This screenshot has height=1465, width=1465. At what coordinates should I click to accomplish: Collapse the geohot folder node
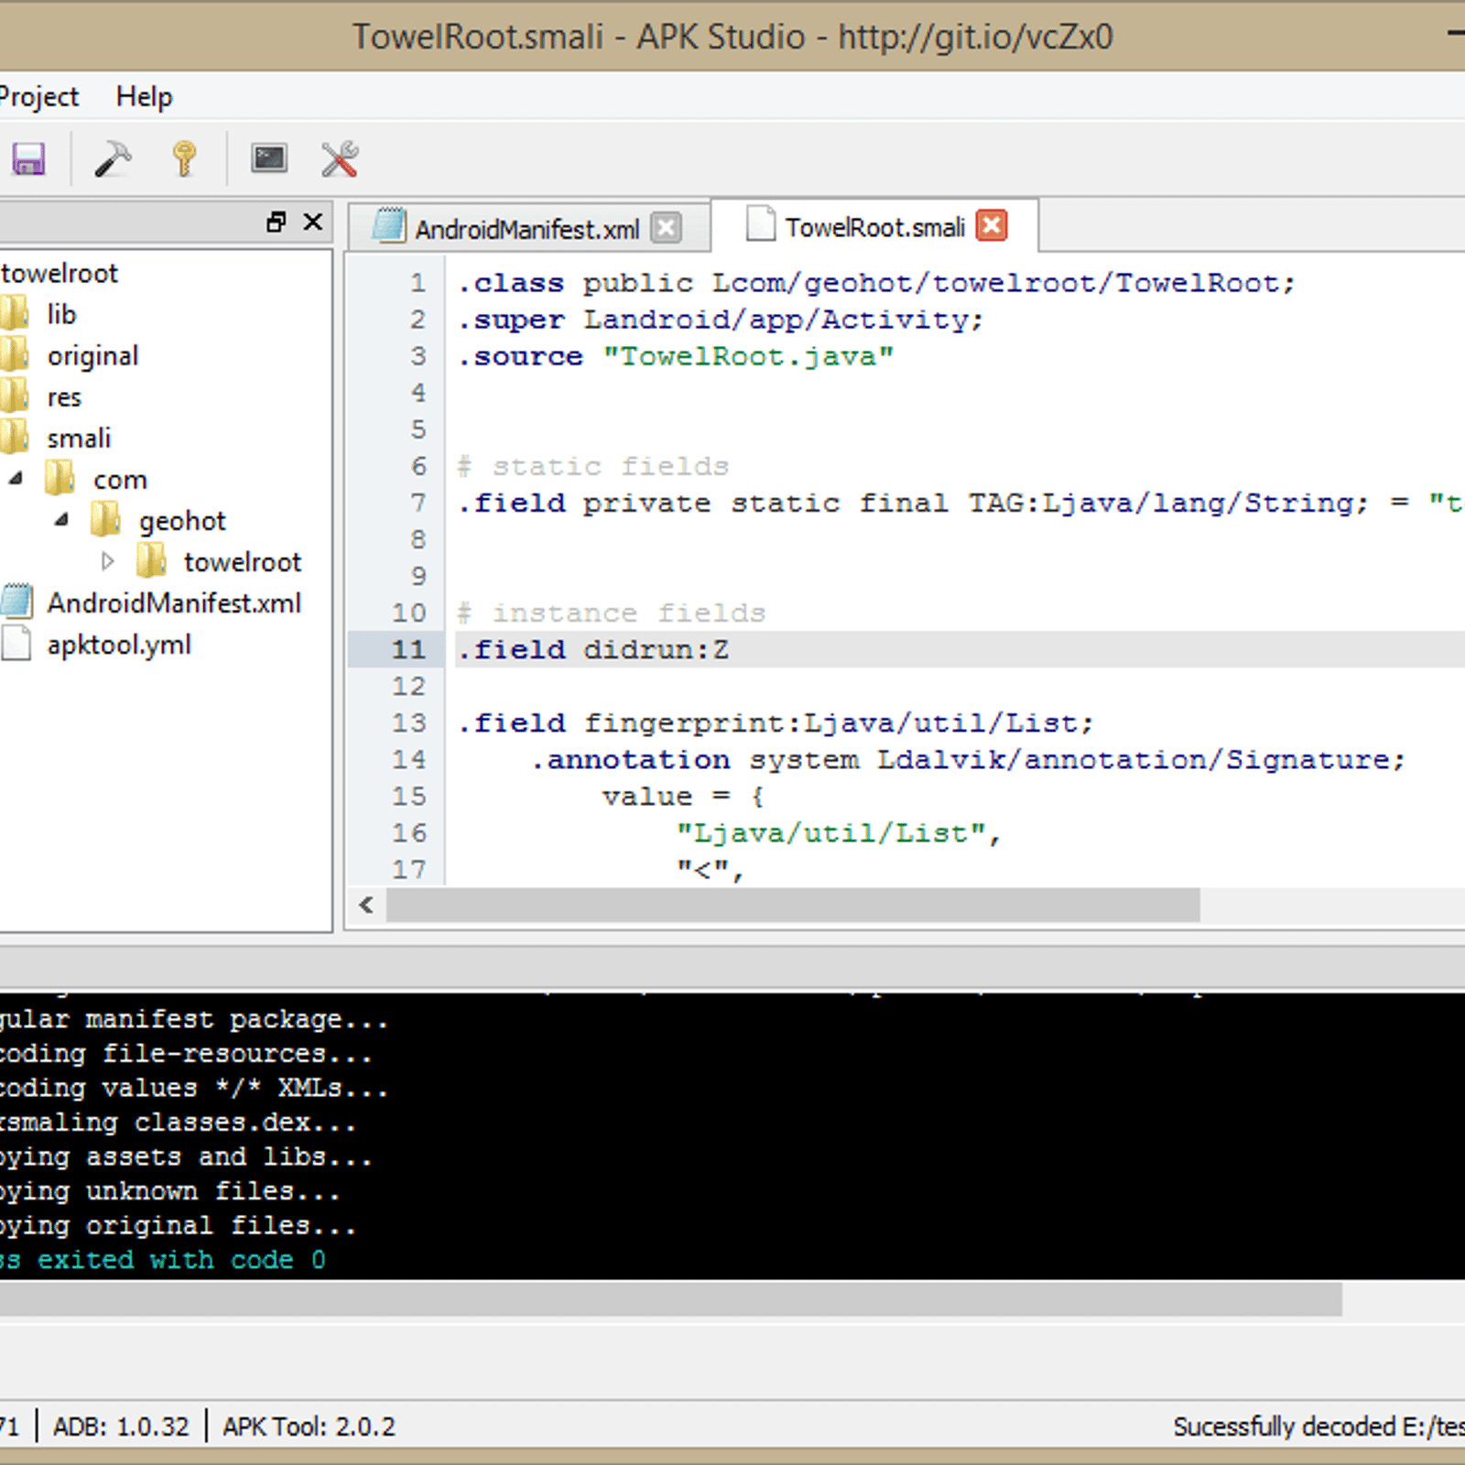click(60, 519)
